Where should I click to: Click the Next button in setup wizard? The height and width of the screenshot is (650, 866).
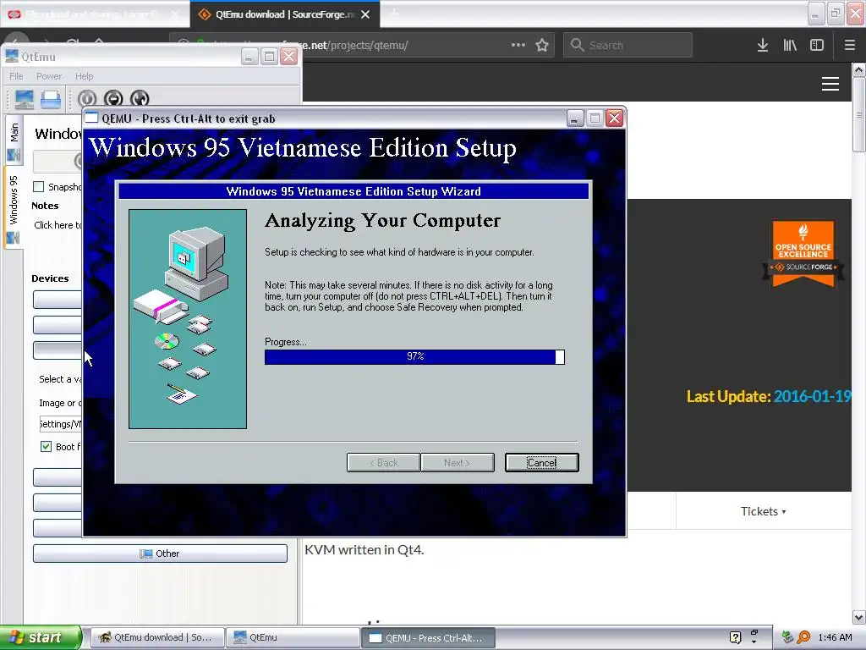pyautogui.click(x=458, y=463)
